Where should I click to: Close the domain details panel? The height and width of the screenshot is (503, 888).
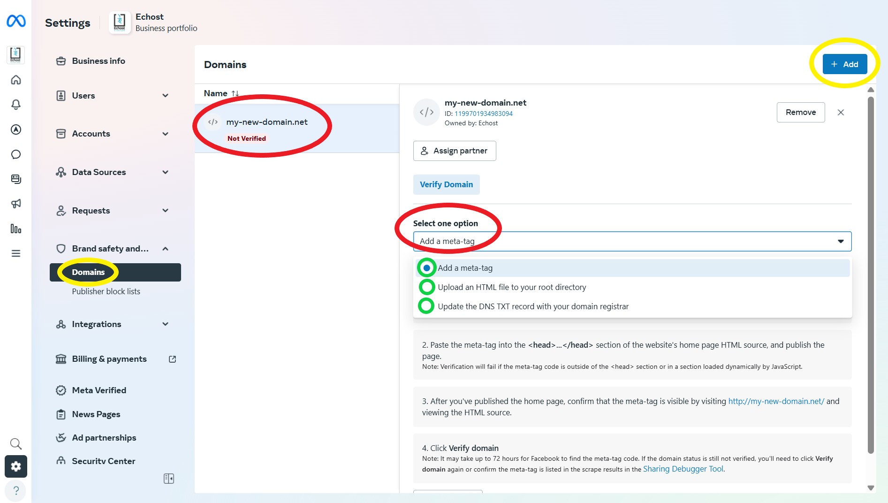pyautogui.click(x=841, y=112)
